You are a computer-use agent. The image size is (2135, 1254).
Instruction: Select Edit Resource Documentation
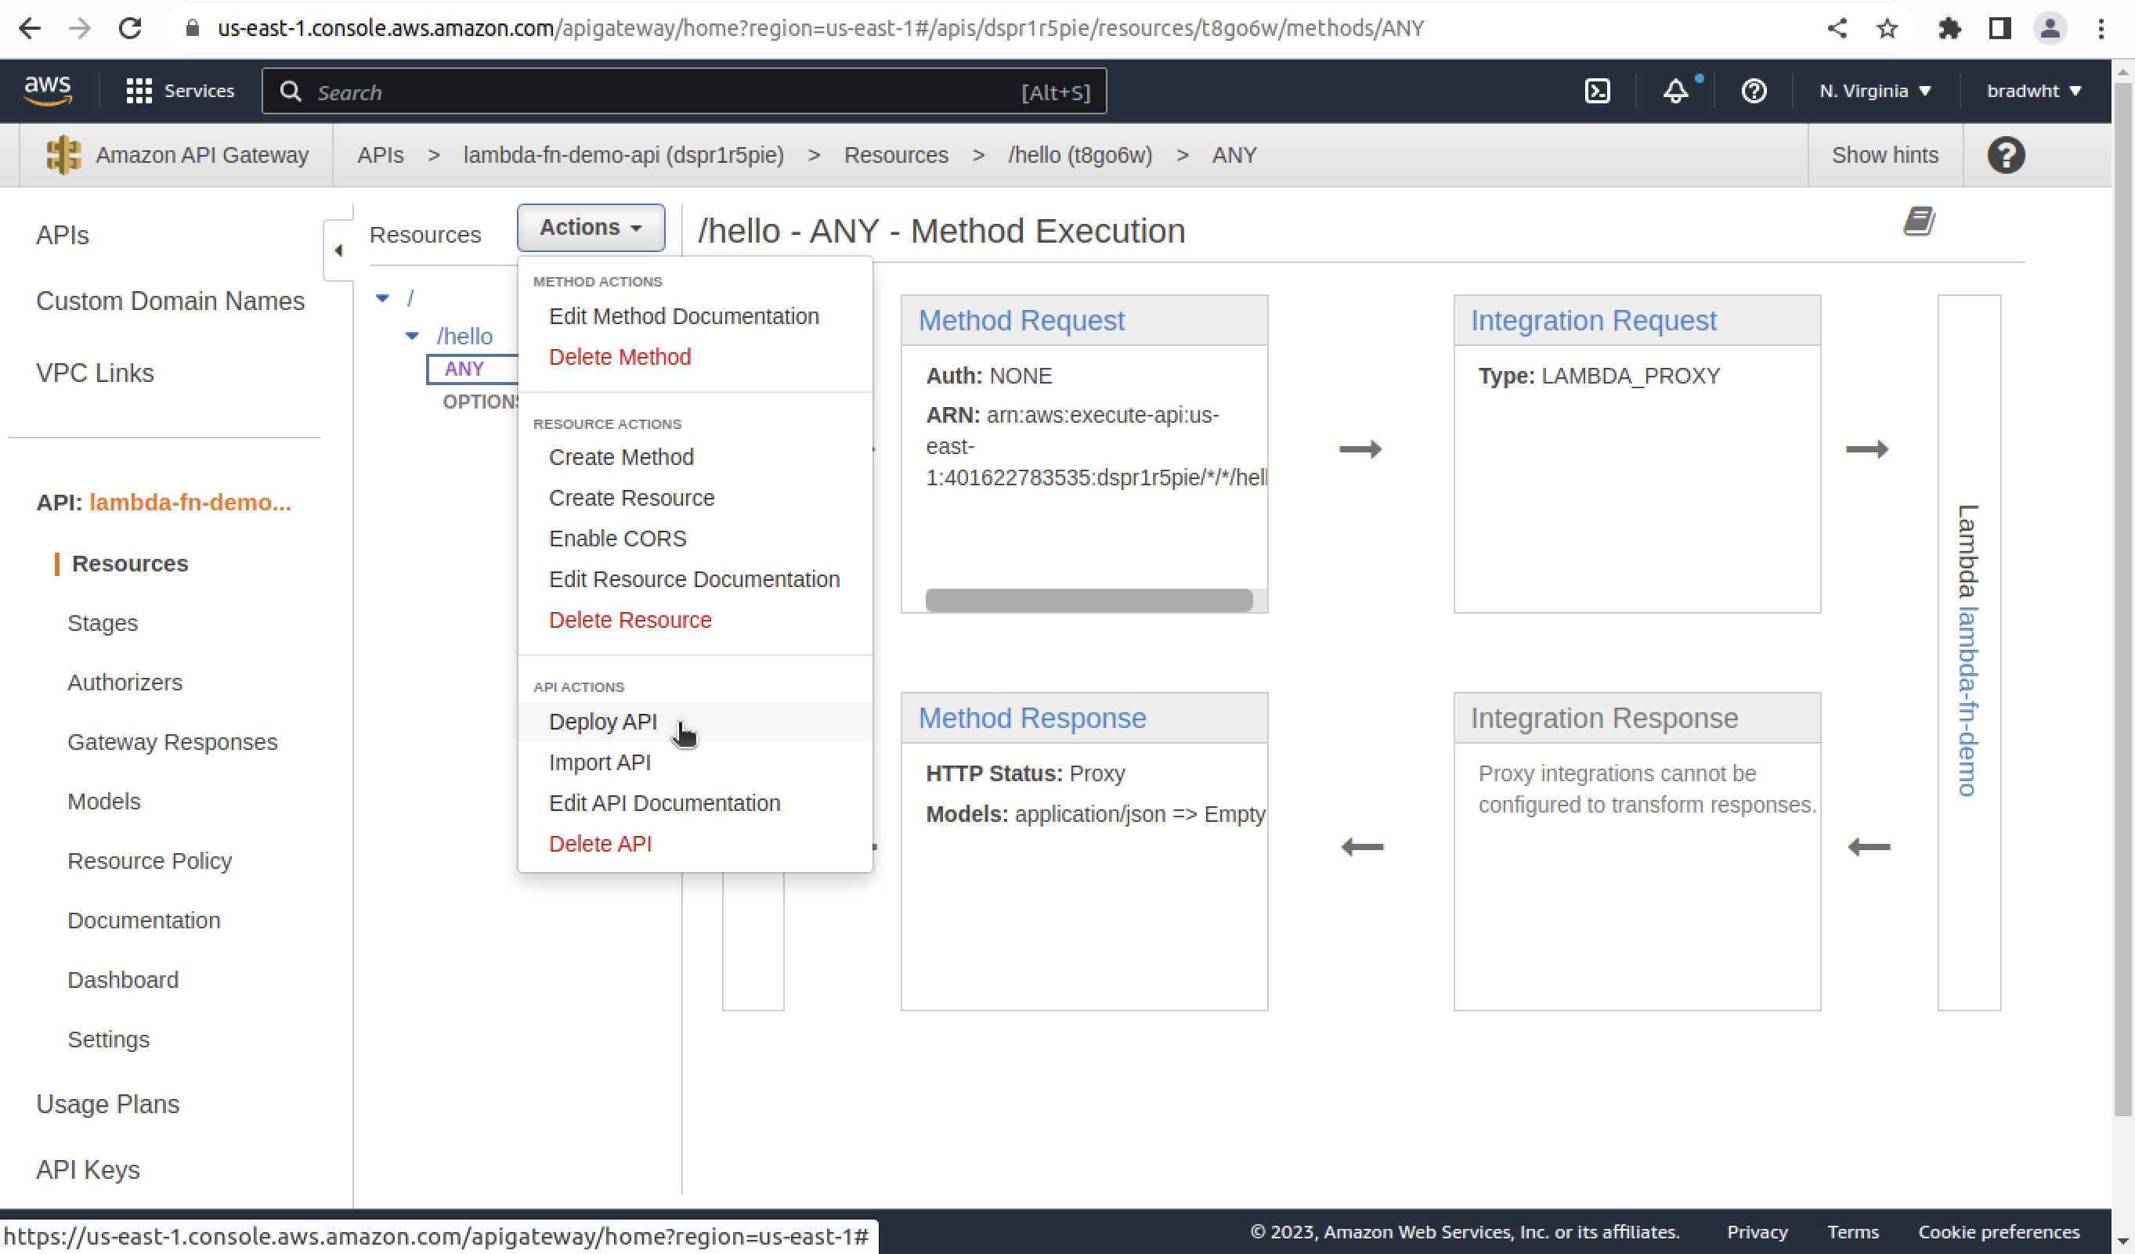(694, 579)
